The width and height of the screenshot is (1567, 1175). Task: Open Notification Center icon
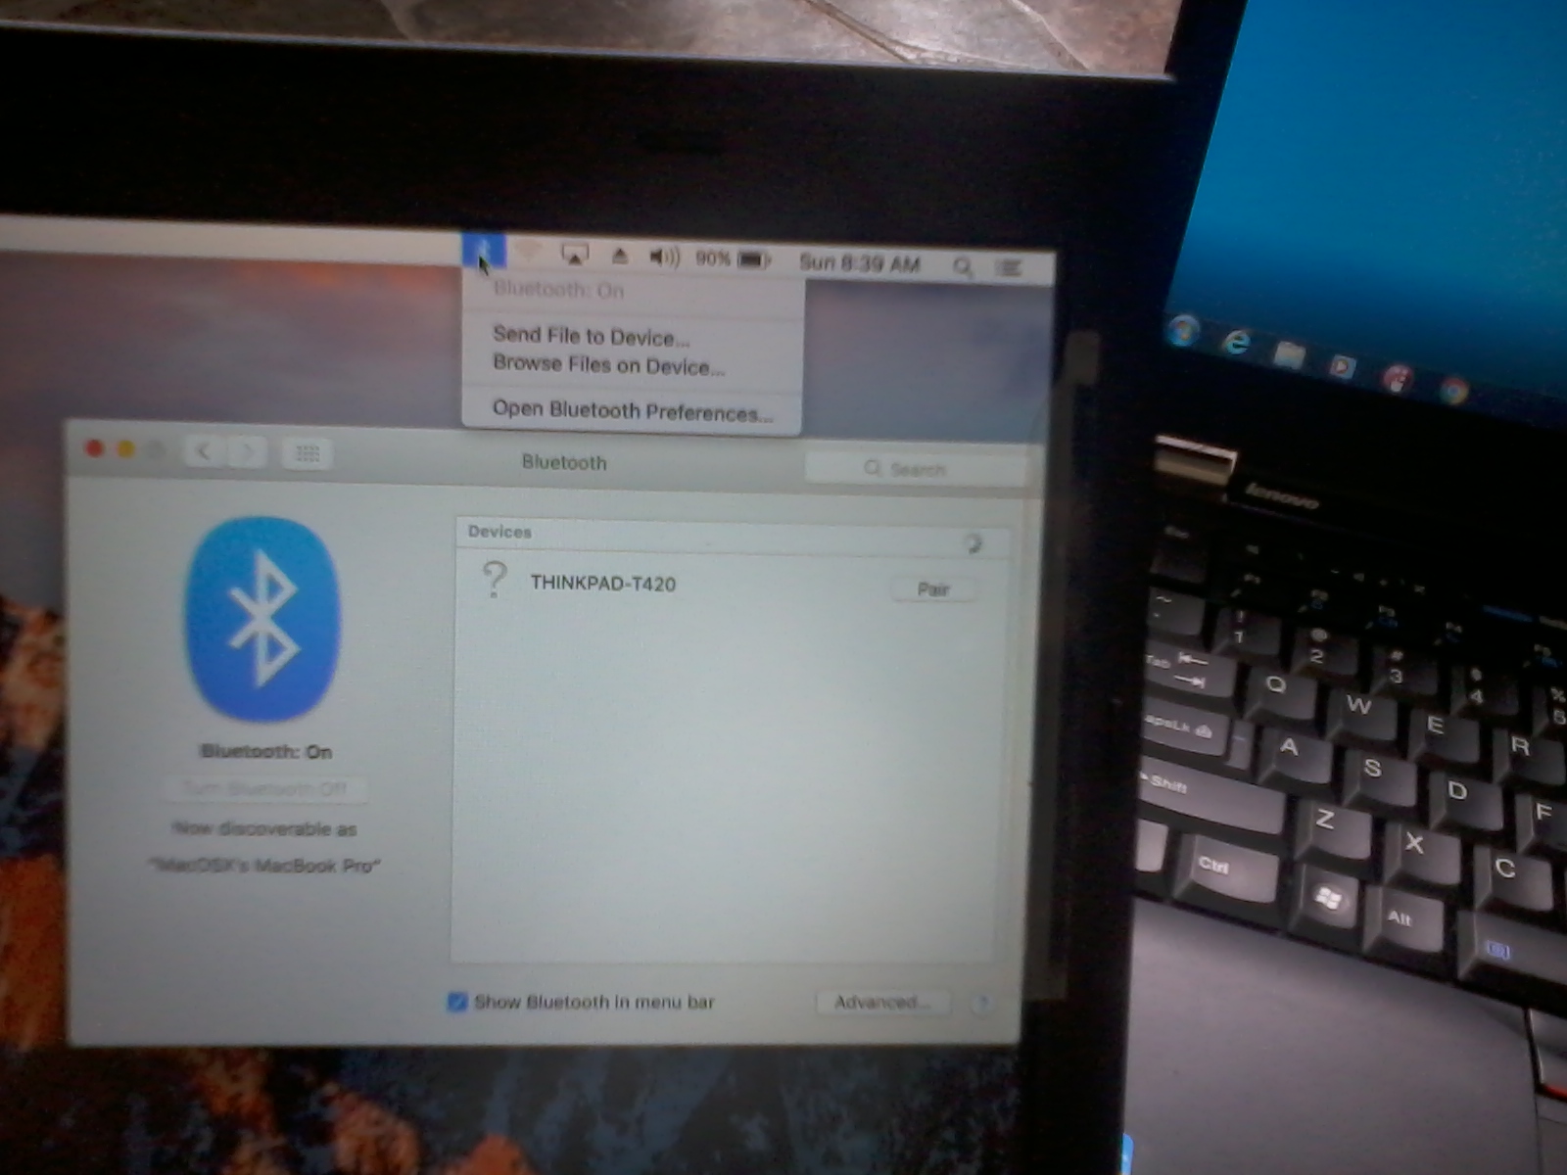tap(1009, 267)
